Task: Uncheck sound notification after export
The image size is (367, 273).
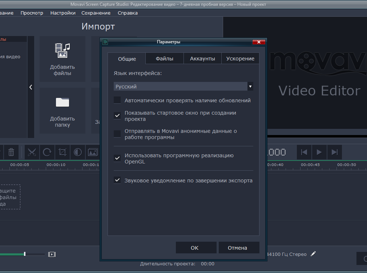Action: point(117,180)
